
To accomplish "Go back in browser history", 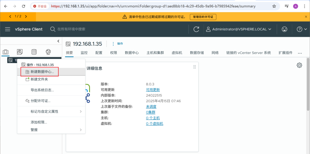I will coord(6,6).
